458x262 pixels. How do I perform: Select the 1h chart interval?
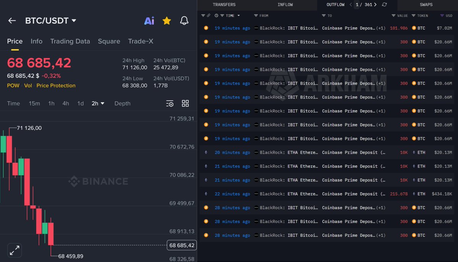click(51, 103)
